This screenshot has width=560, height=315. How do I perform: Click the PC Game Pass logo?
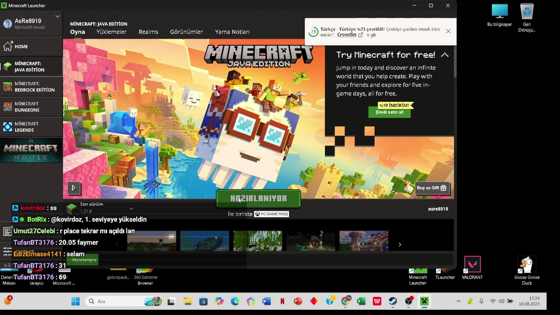coord(271,214)
